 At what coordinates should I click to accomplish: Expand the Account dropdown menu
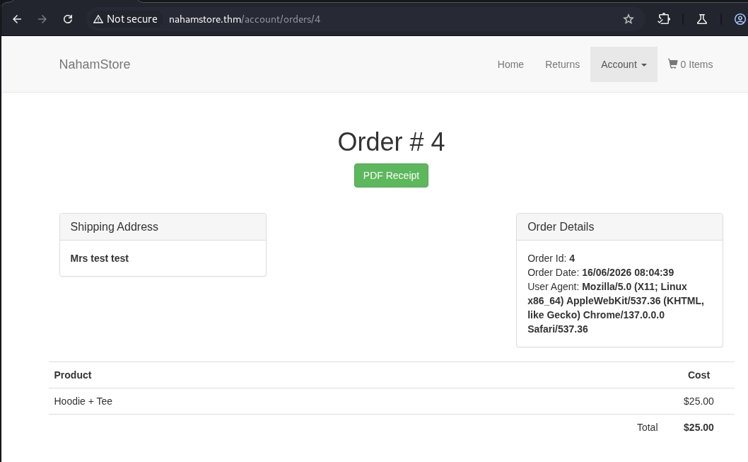(x=624, y=64)
